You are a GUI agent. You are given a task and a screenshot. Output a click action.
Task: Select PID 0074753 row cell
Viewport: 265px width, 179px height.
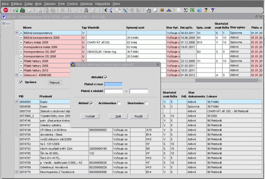pos(29,149)
